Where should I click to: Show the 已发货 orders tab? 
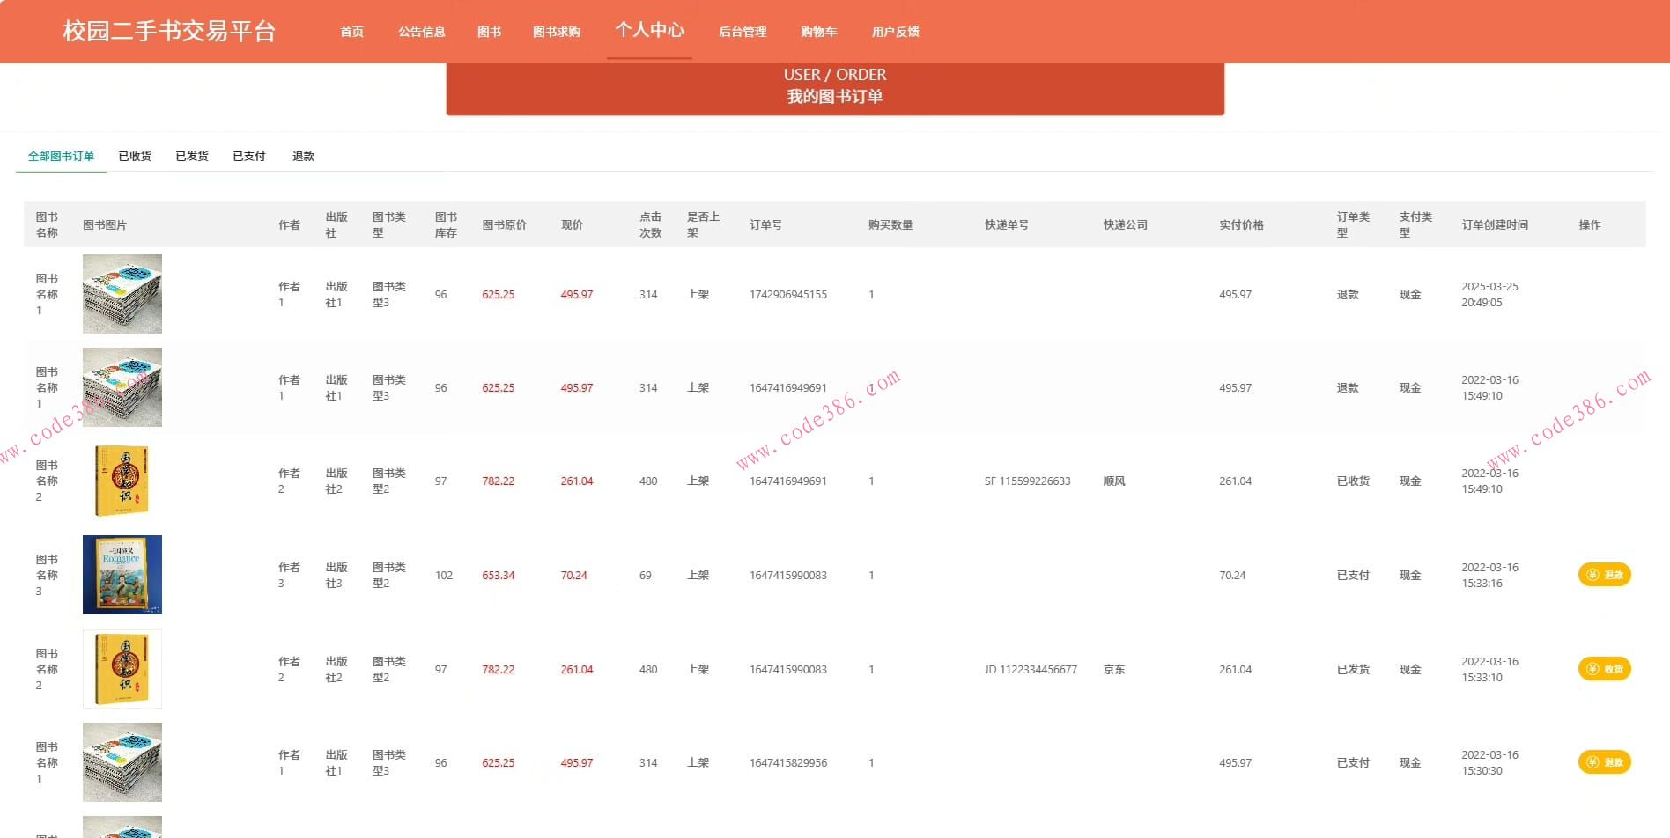click(x=192, y=156)
